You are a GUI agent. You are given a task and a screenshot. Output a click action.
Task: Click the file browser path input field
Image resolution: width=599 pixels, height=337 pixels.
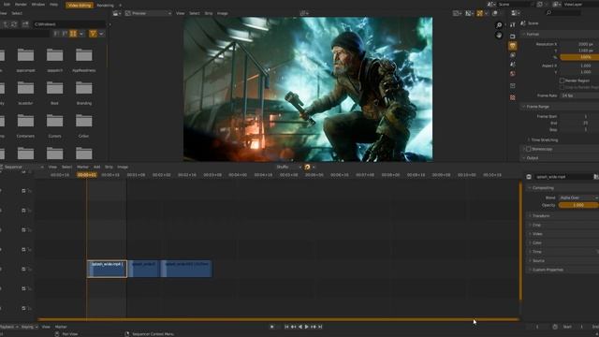[x=69, y=24]
